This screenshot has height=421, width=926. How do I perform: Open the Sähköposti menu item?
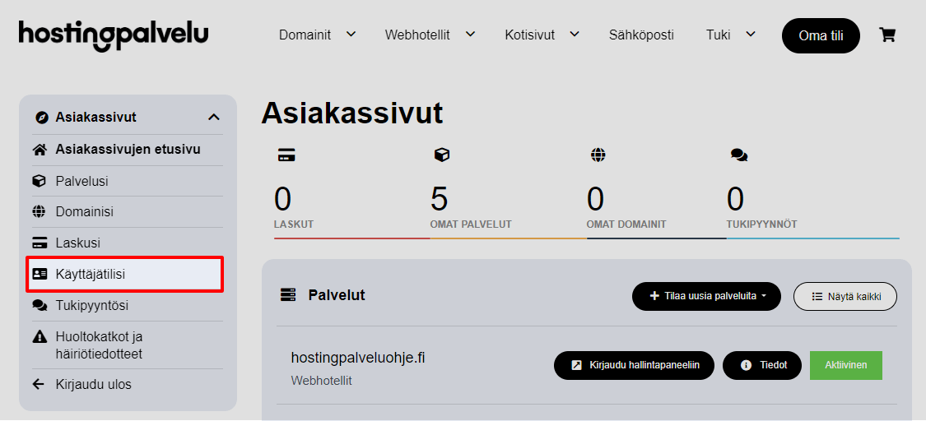[x=641, y=35]
